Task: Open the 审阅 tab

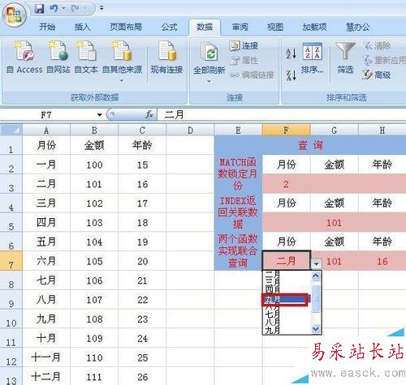Action: coord(240,27)
